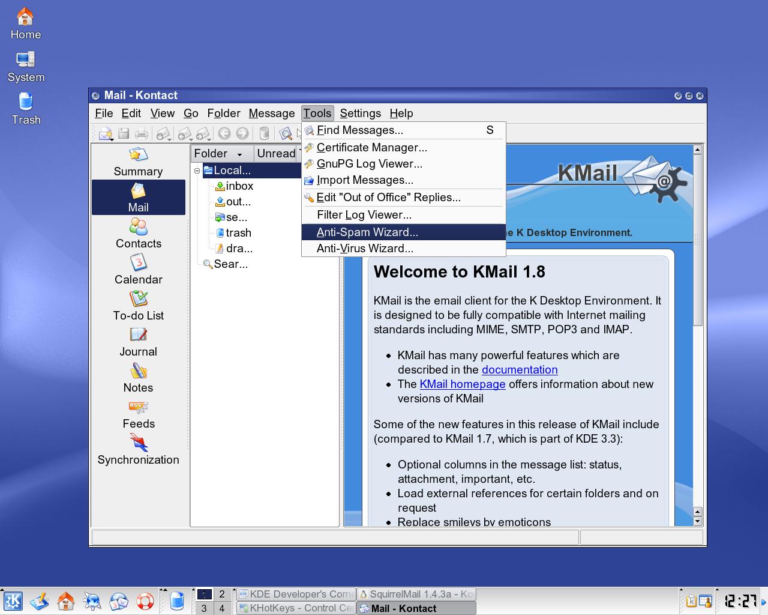Viewport: 768px width, 615px height.
Task: Click the pen and paper panel launcher
Action: click(40, 601)
